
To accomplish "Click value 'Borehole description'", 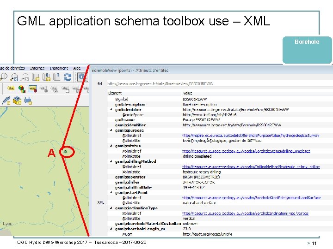I will [x=200, y=104].
